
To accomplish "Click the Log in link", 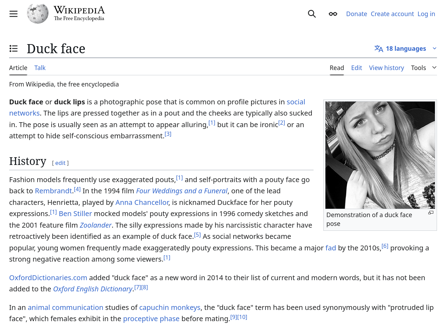I will tap(426, 14).
